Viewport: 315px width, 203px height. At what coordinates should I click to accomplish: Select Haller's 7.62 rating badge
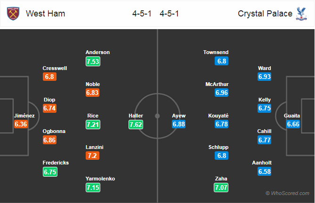point(136,125)
